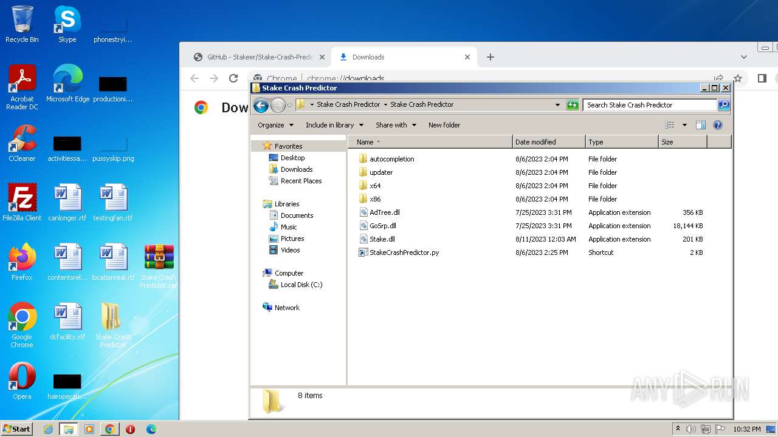The image size is (778, 437).
Task: Select the updater folder
Action: pos(381,172)
